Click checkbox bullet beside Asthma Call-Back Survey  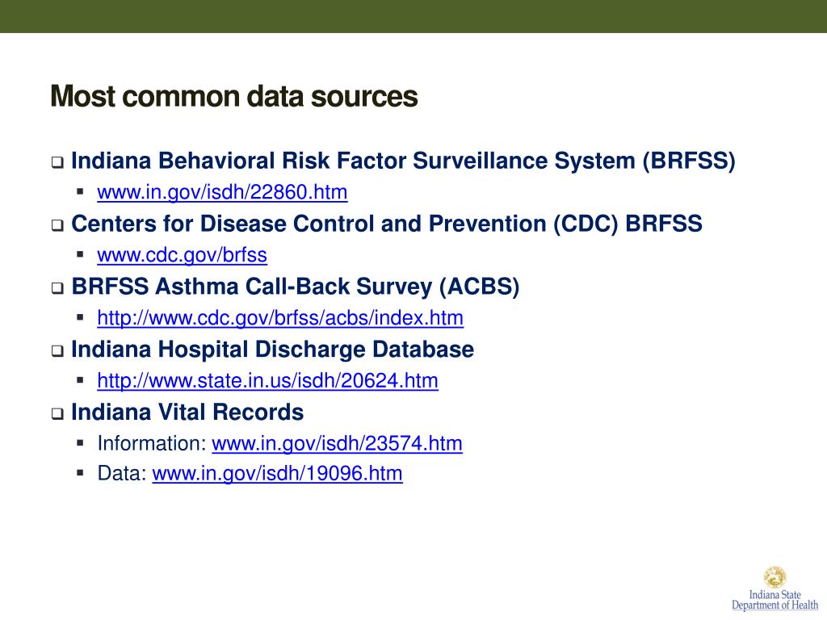pos(57,288)
